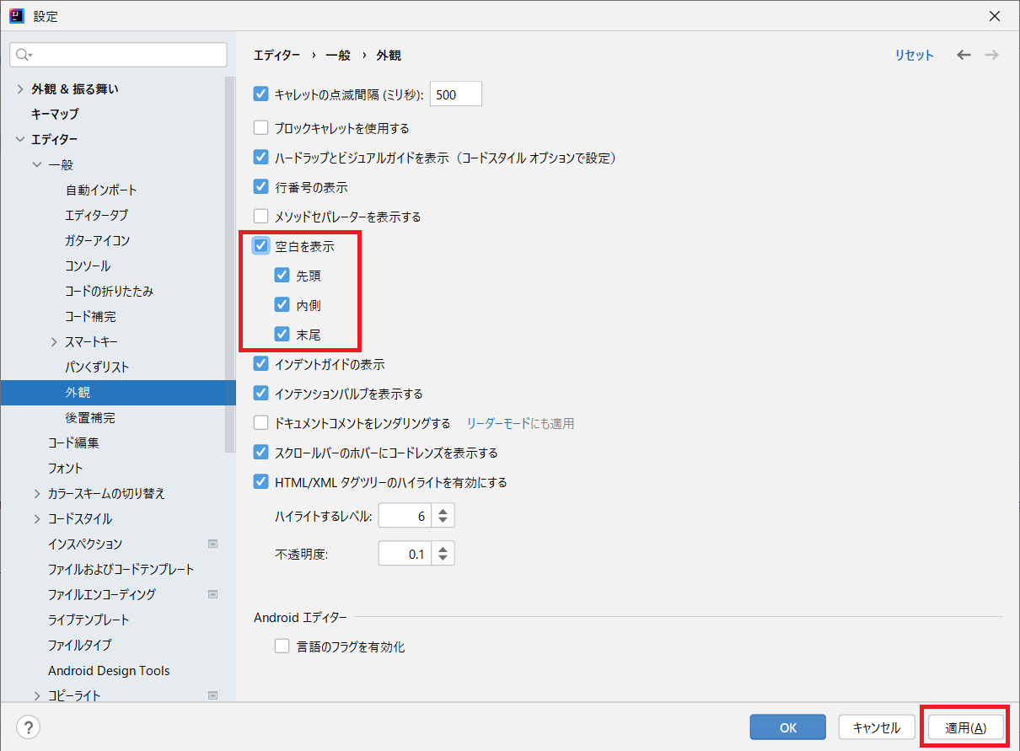The height and width of the screenshot is (751, 1020).
Task: Toggle スクロールバーのホバーにコードレンズを表示する checkbox
Action: (x=261, y=453)
